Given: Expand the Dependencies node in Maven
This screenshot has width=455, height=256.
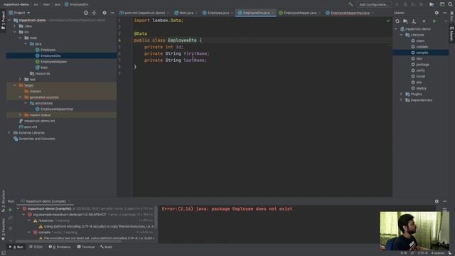Looking at the screenshot, I should coord(401,100).
